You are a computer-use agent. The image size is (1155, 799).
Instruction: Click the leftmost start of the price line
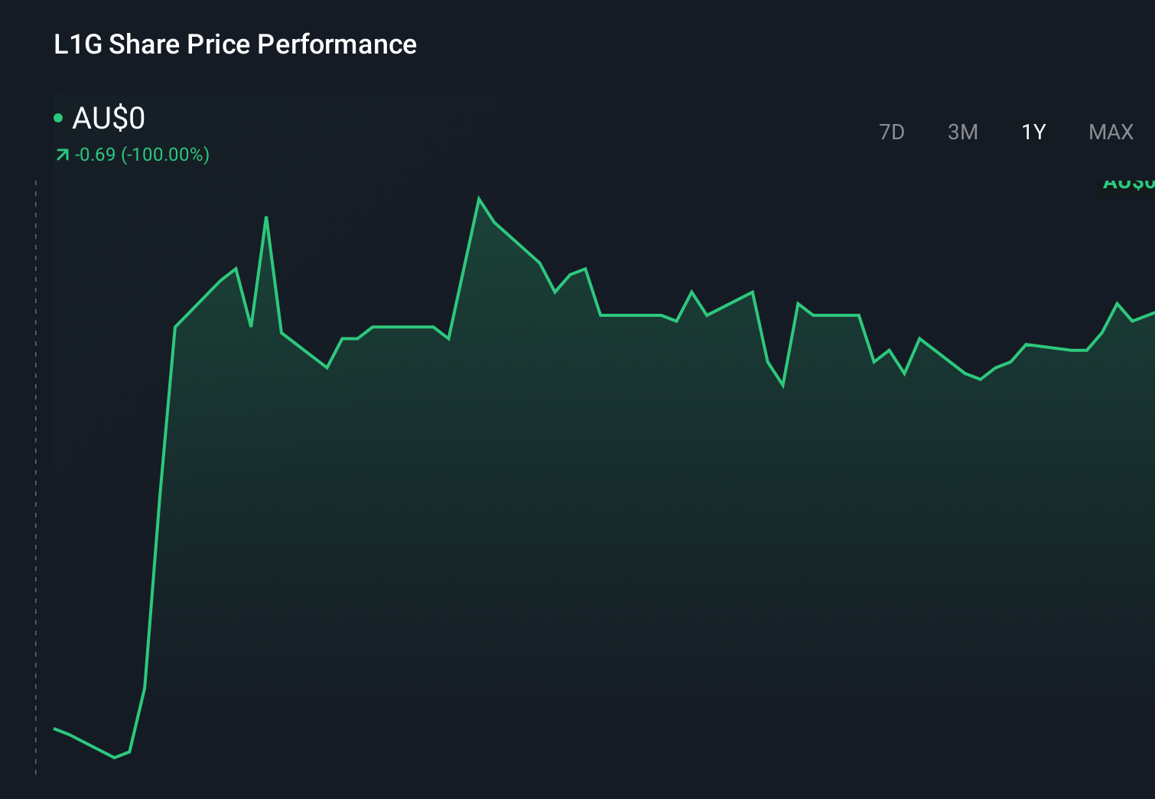click(55, 729)
